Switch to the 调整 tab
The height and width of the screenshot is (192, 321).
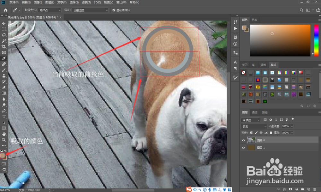tap(263, 65)
